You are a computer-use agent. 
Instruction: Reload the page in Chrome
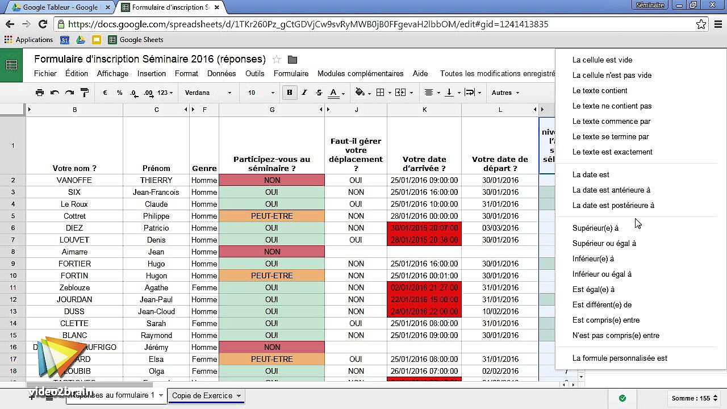coord(43,24)
